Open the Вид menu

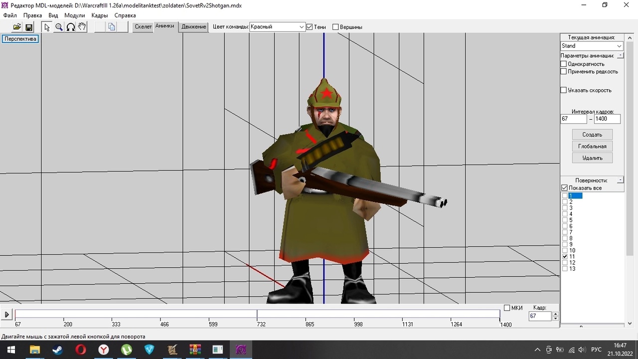pos(53,15)
